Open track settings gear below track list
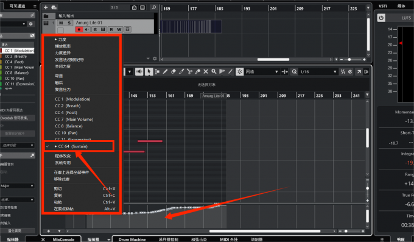The image size is (414, 242). [x=155, y=59]
